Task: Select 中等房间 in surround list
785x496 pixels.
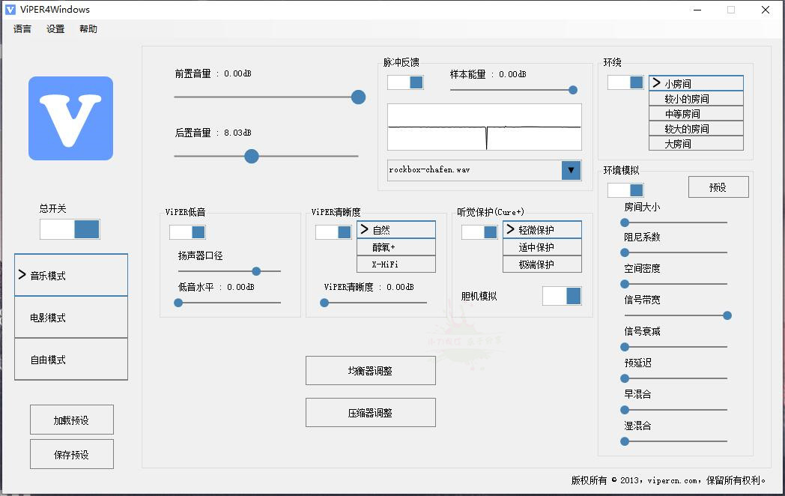Action: [695, 113]
